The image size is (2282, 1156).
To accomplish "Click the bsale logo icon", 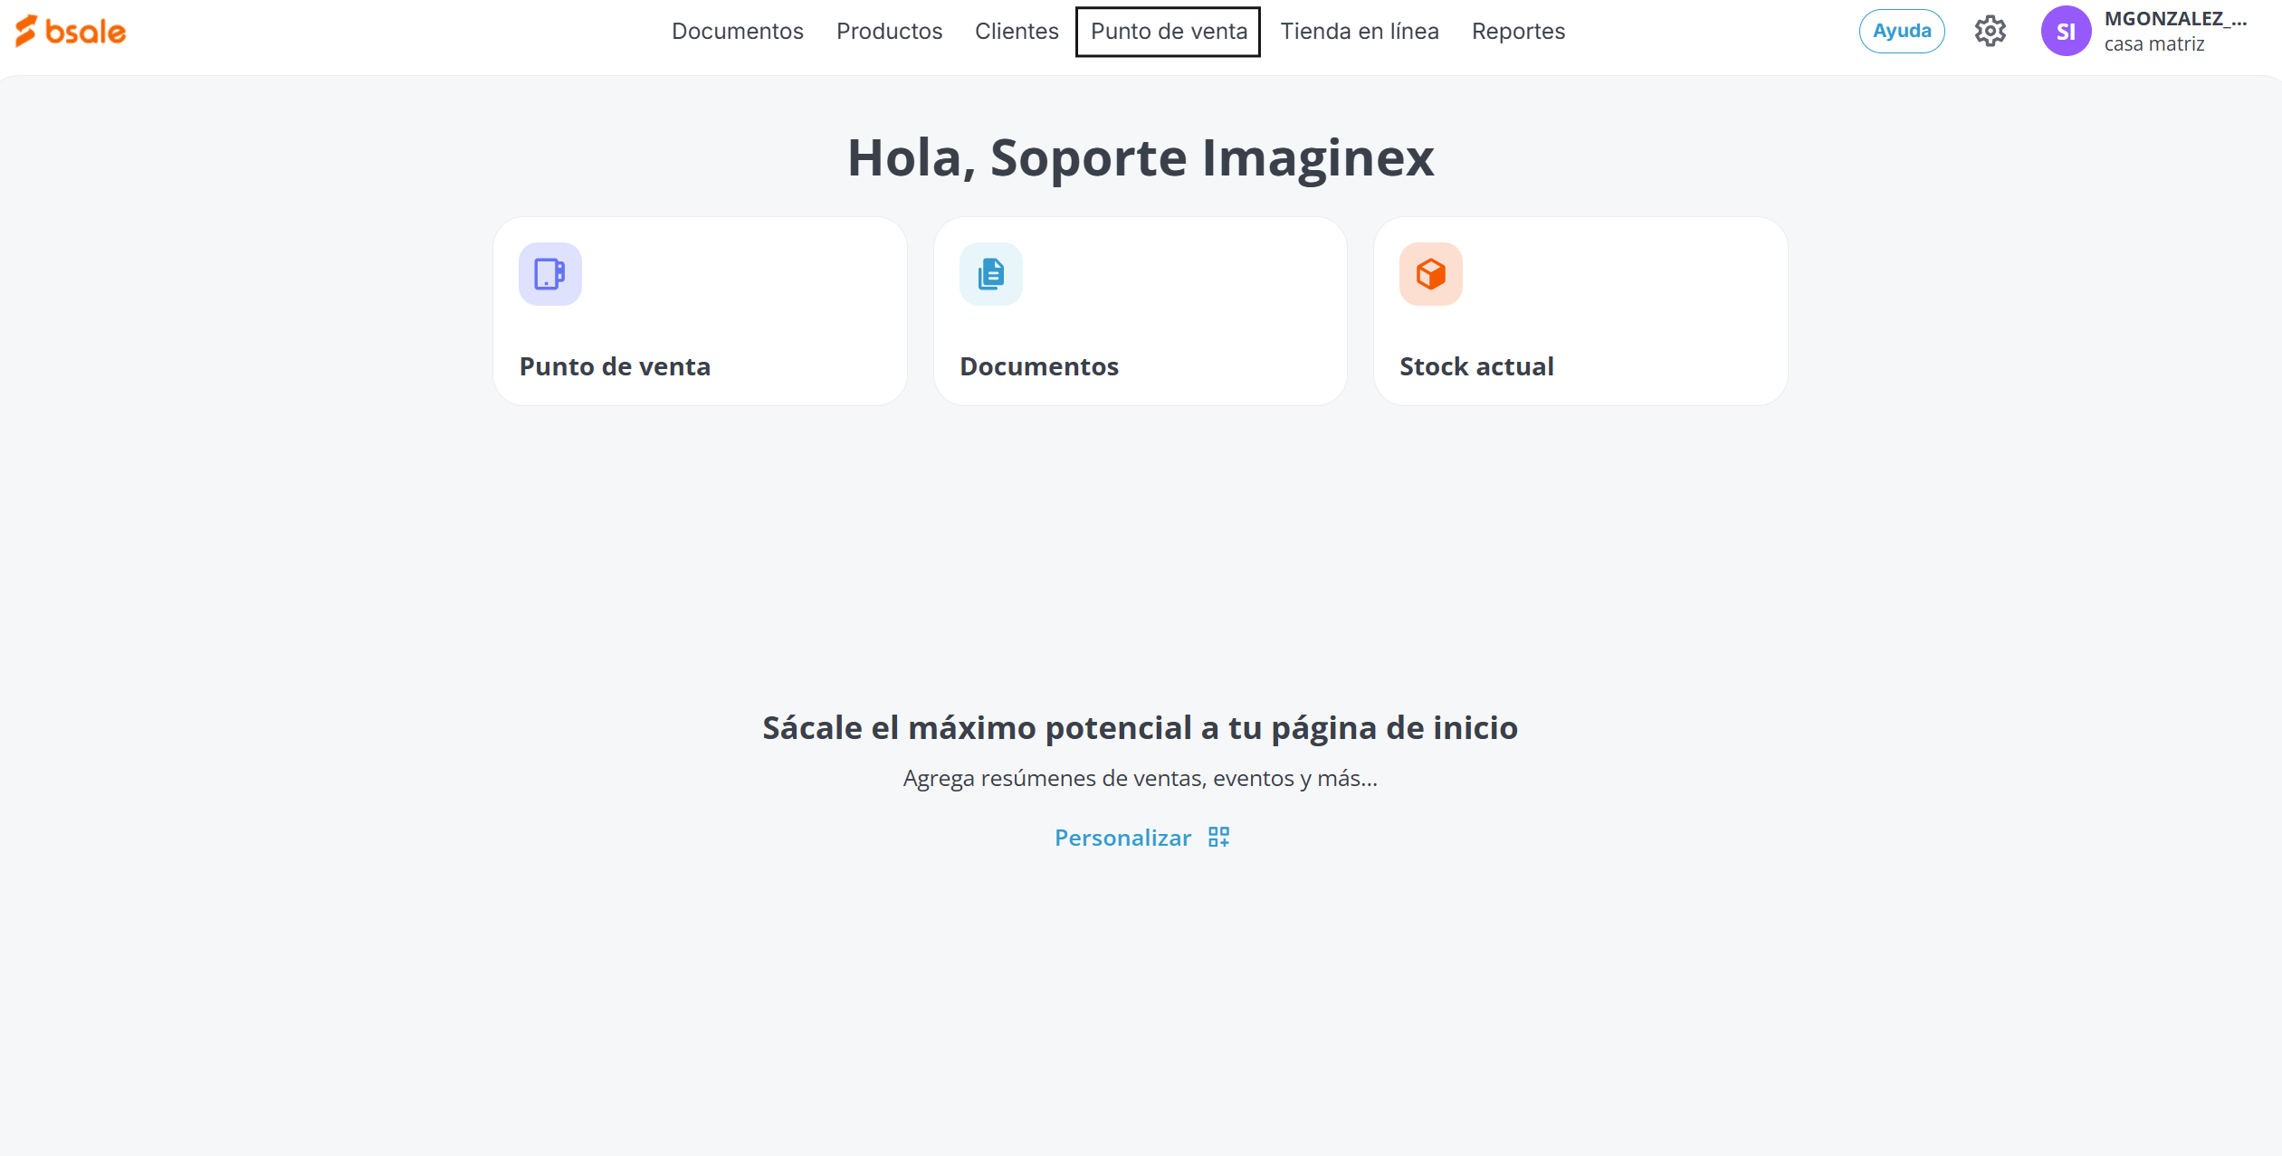I will tap(26, 31).
